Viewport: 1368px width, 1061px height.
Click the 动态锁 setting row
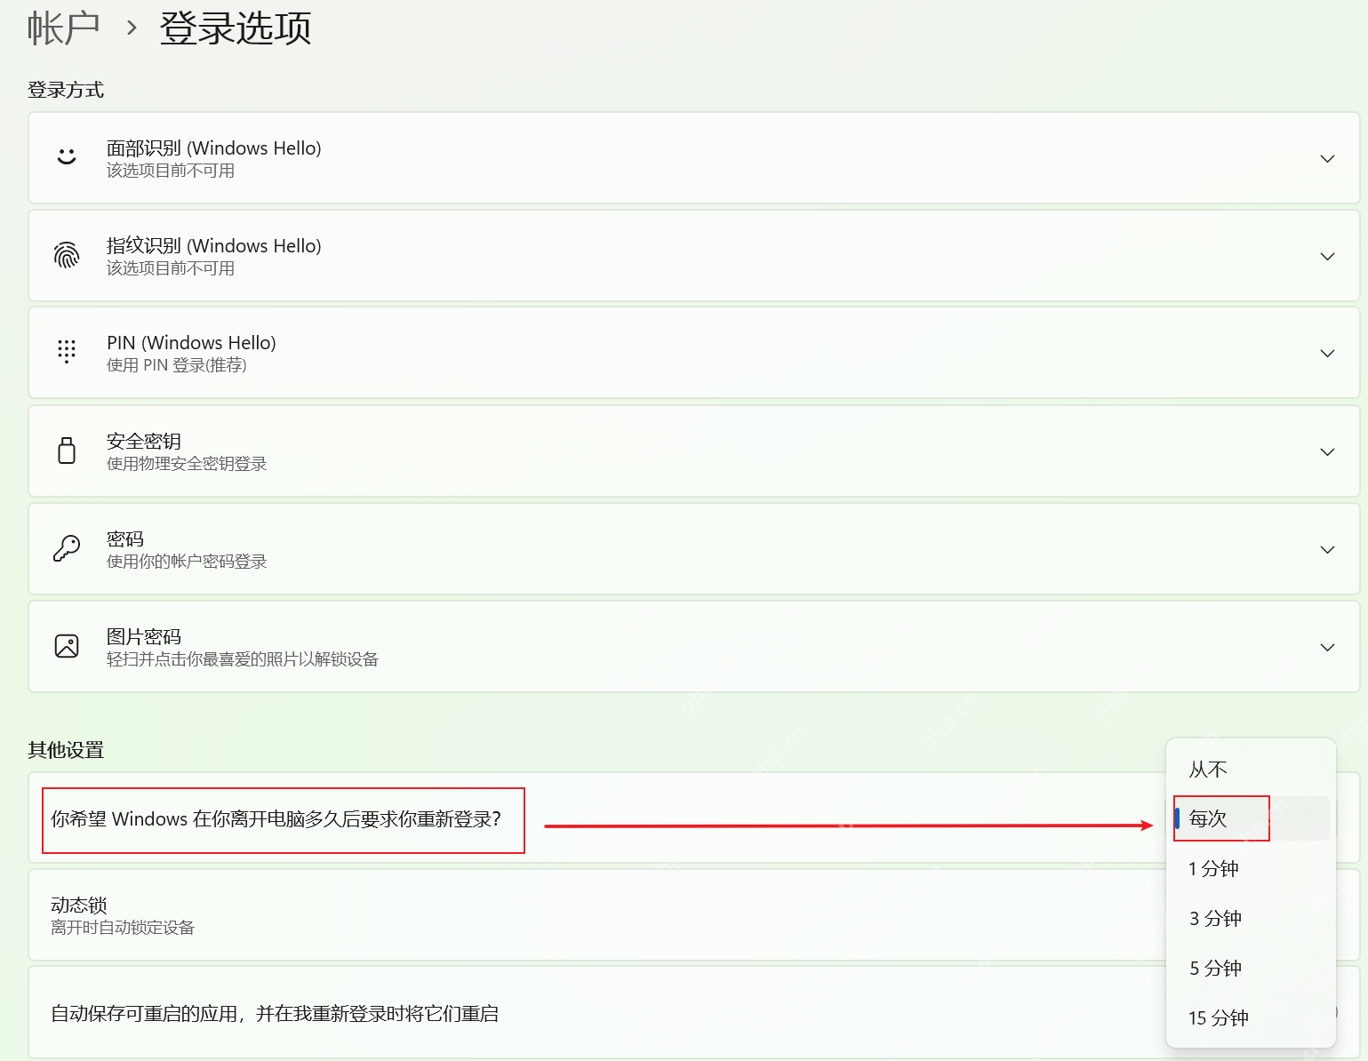pos(694,915)
